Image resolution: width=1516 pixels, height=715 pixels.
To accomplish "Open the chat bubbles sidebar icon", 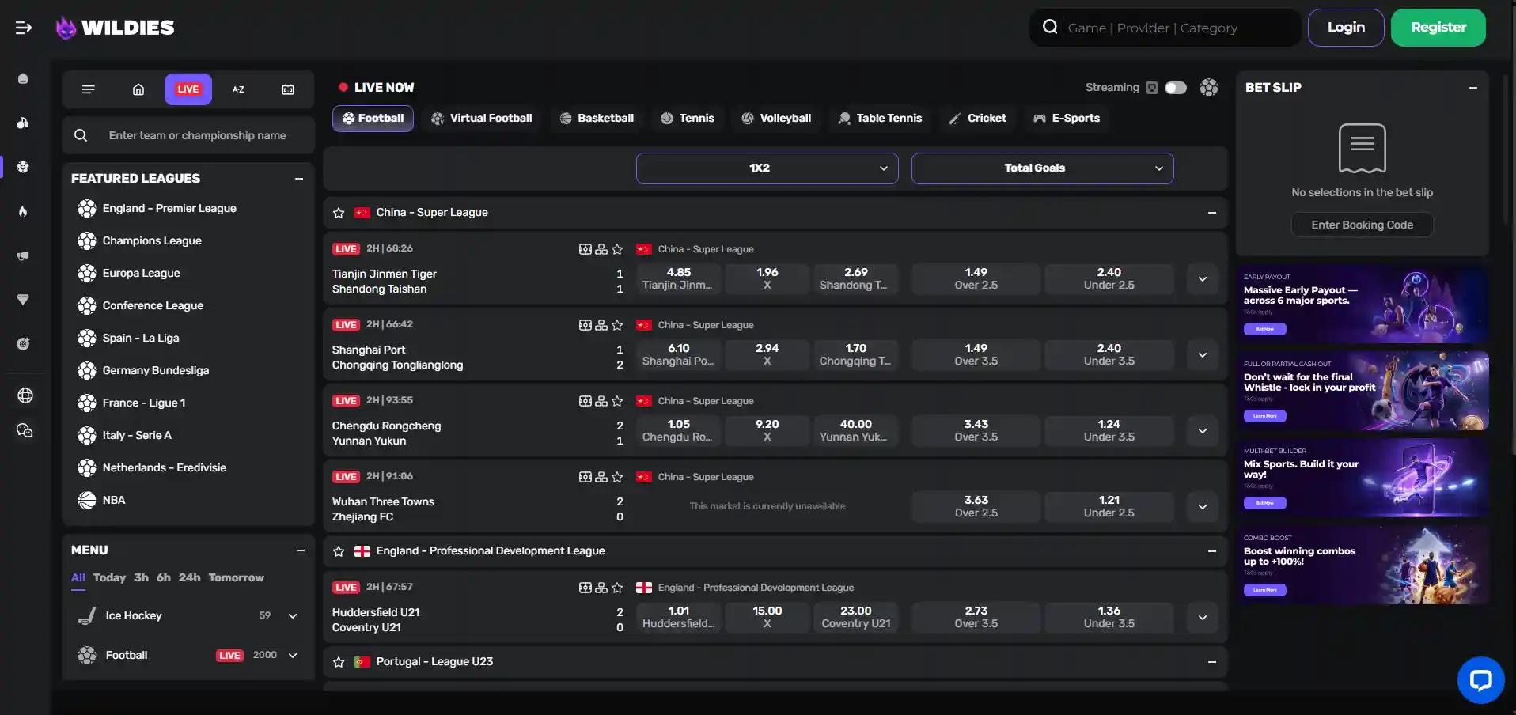I will tap(25, 430).
